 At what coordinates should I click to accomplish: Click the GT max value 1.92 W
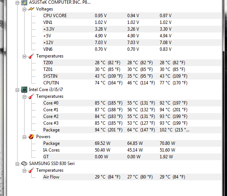(166, 157)
